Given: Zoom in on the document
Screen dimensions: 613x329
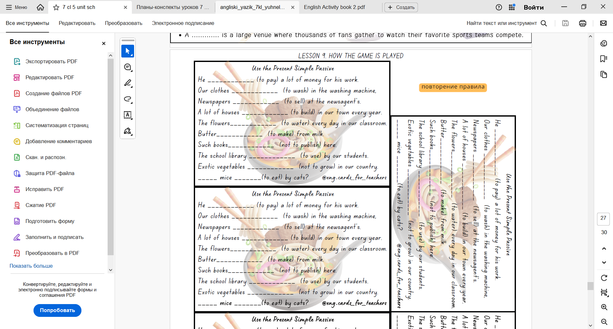Looking at the screenshot, I should point(604,307).
